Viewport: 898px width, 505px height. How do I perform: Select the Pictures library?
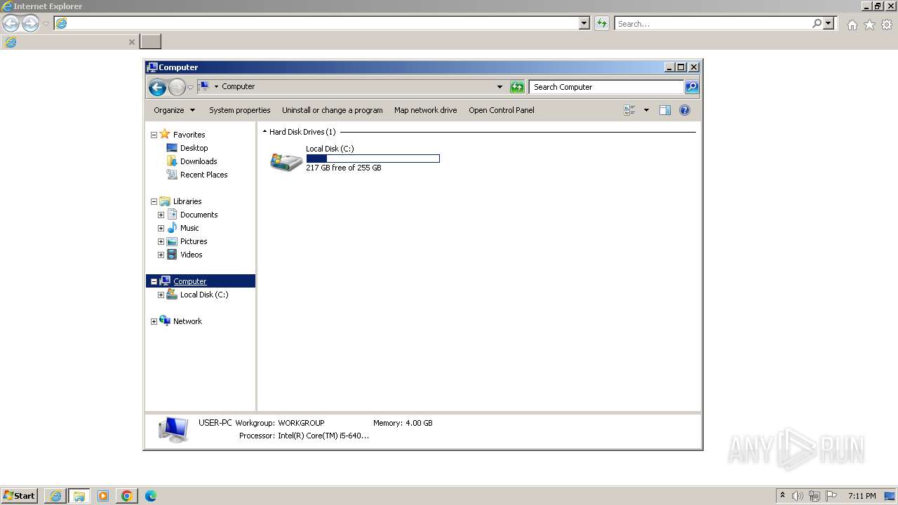tap(194, 241)
